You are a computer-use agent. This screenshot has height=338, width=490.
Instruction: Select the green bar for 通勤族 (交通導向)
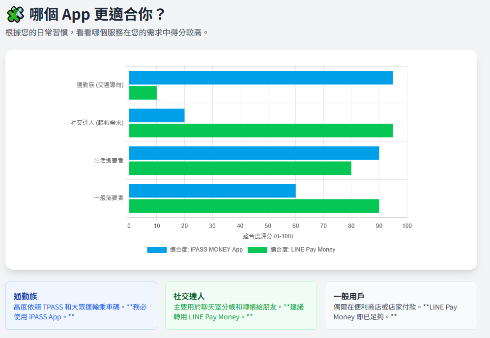(x=143, y=93)
